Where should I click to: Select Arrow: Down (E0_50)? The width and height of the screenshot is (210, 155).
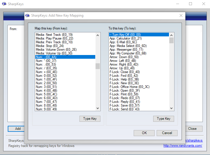point(139,57)
